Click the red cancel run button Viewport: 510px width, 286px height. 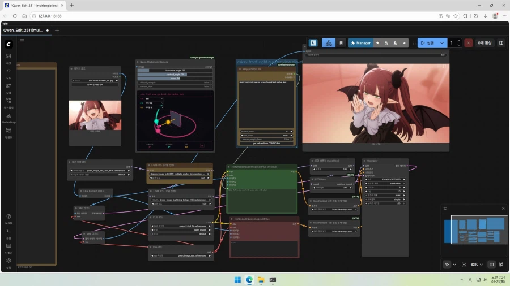pos(468,43)
